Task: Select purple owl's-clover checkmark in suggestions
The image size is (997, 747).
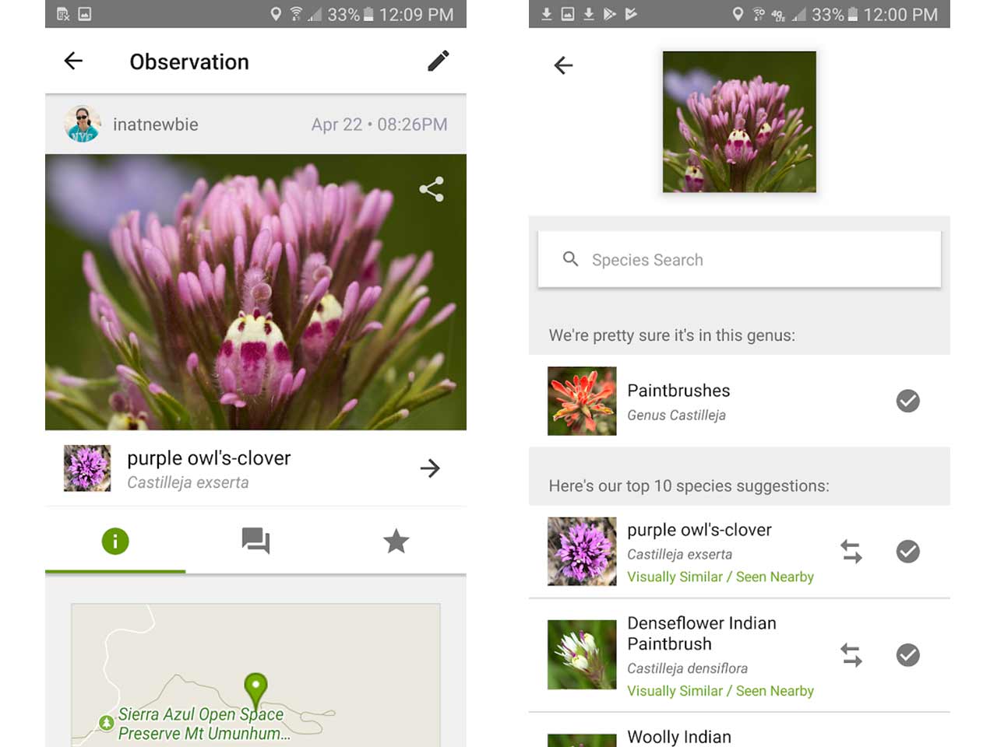Action: tap(907, 552)
